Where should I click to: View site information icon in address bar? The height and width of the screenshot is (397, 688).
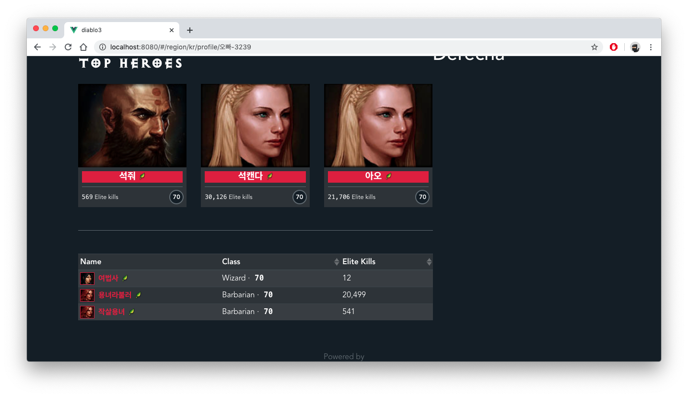102,47
